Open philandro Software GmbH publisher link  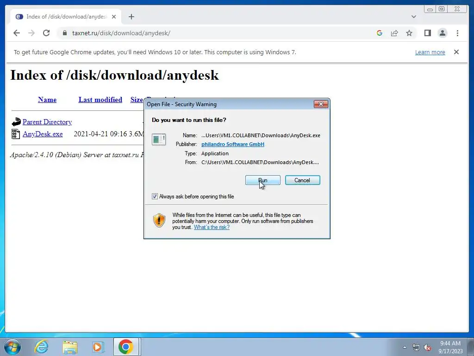tap(233, 144)
